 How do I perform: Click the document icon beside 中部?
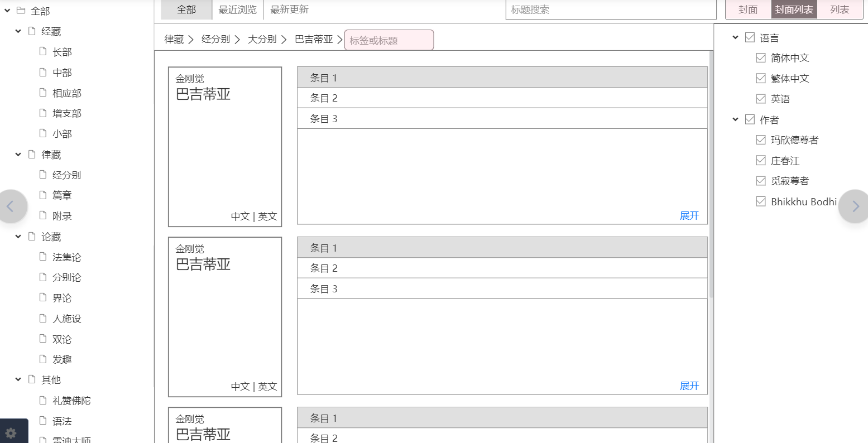(x=43, y=72)
